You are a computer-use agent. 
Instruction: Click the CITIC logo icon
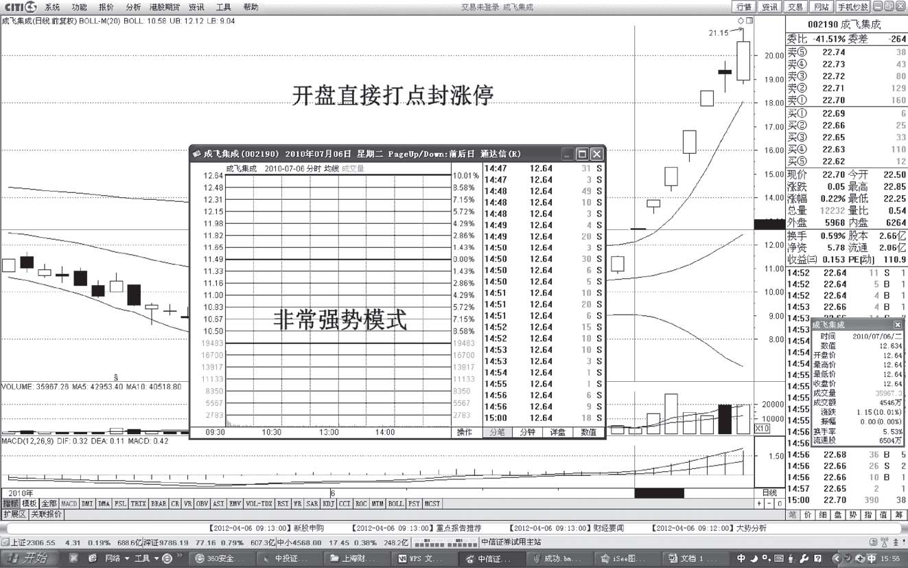(20, 7)
